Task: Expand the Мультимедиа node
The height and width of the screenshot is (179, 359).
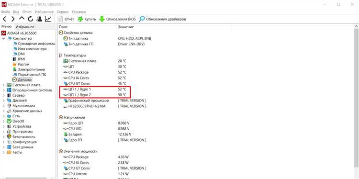Action: click(x=3, y=106)
